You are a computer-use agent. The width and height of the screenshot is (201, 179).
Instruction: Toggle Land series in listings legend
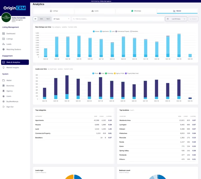point(112,31)
